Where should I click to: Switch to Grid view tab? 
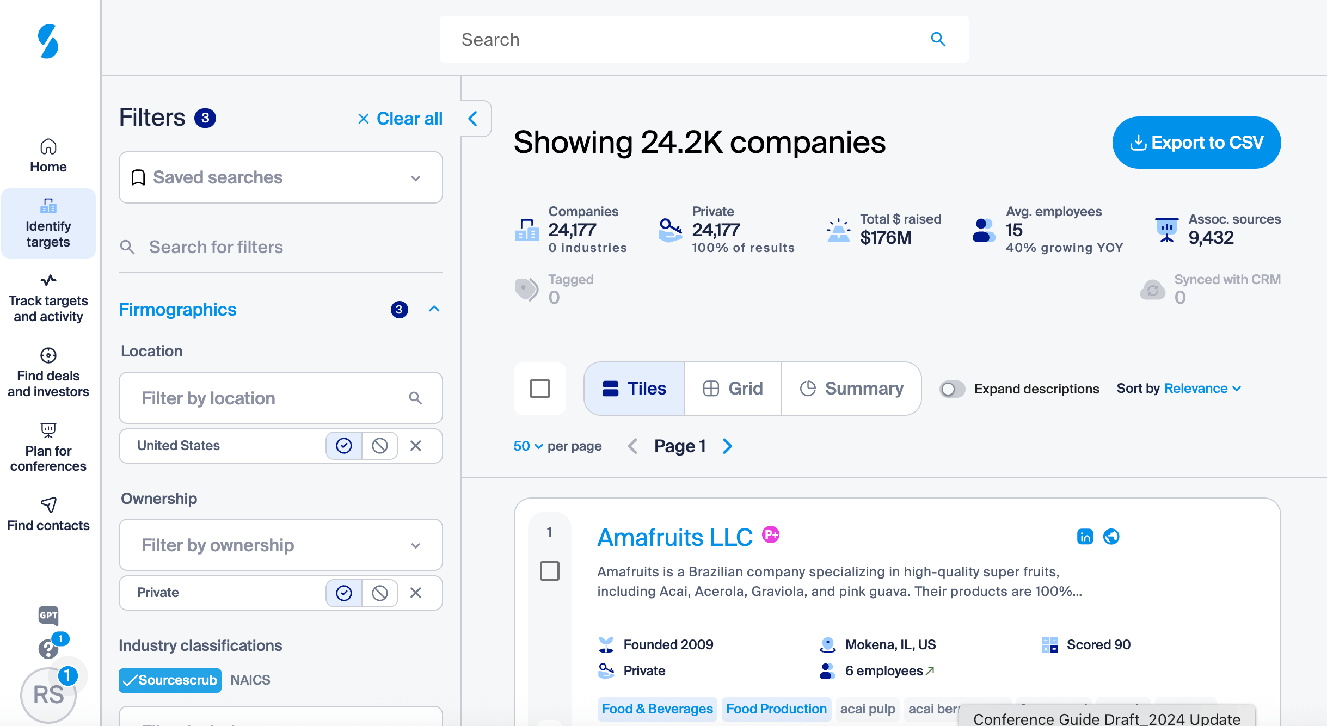(733, 389)
